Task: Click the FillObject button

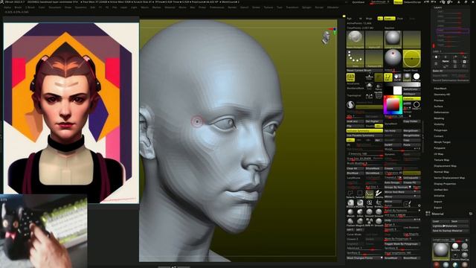Action: (x=411, y=94)
